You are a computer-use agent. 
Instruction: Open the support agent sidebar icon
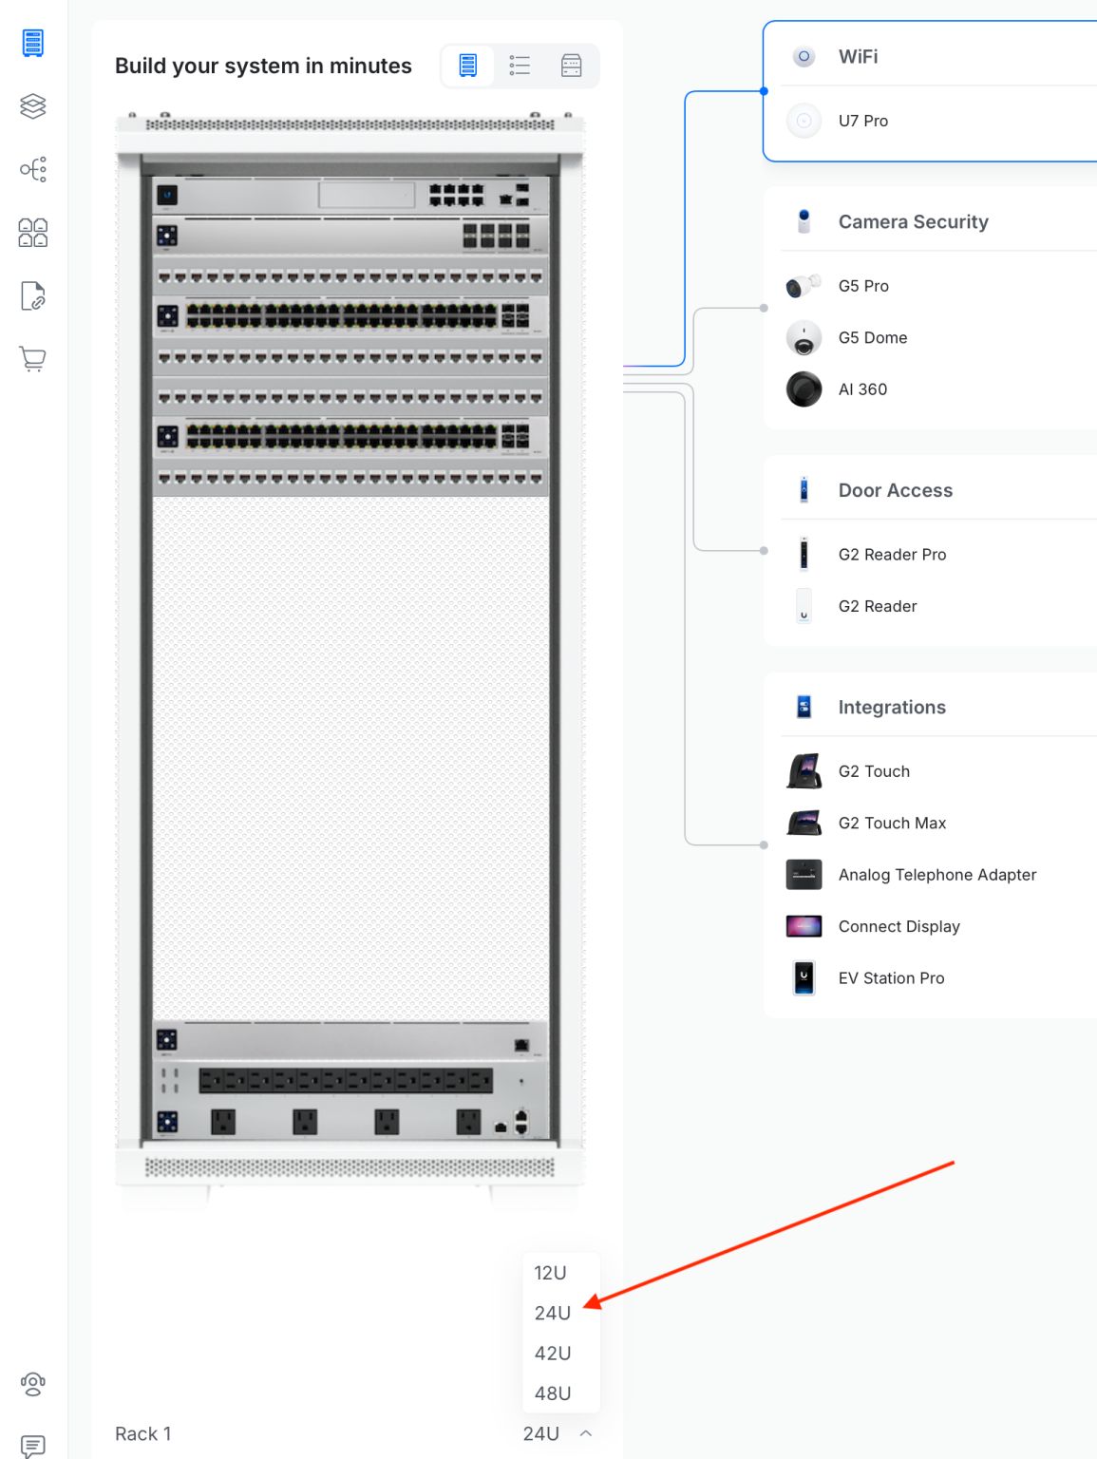pyautogui.click(x=33, y=1384)
